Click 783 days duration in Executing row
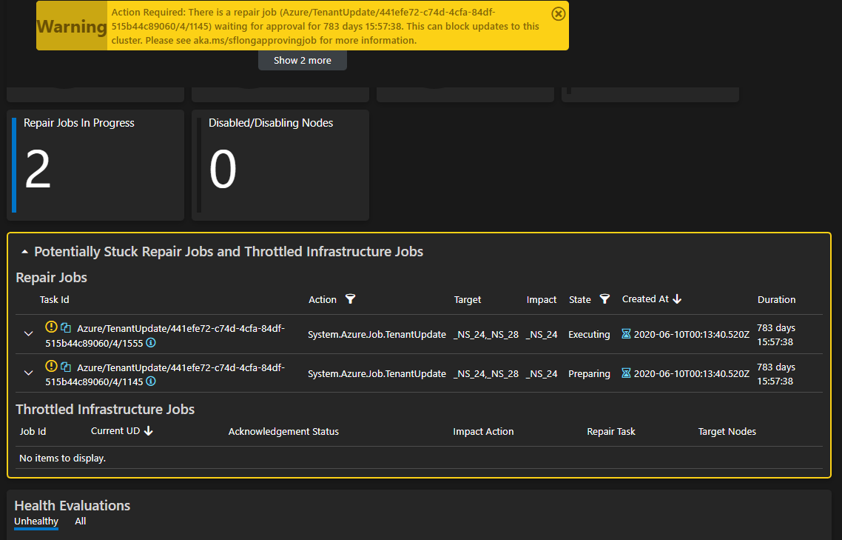The width and height of the screenshot is (842, 540). pyautogui.click(x=776, y=335)
